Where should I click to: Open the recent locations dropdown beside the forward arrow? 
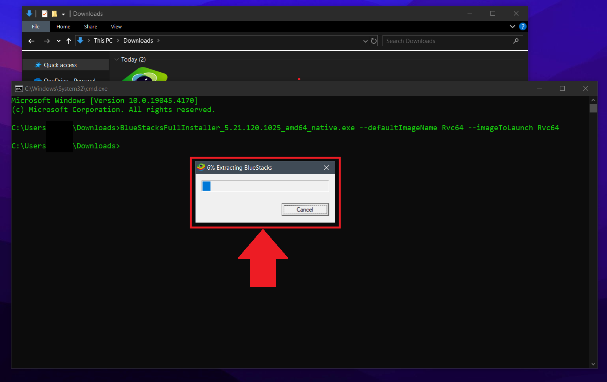click(58, 41)
